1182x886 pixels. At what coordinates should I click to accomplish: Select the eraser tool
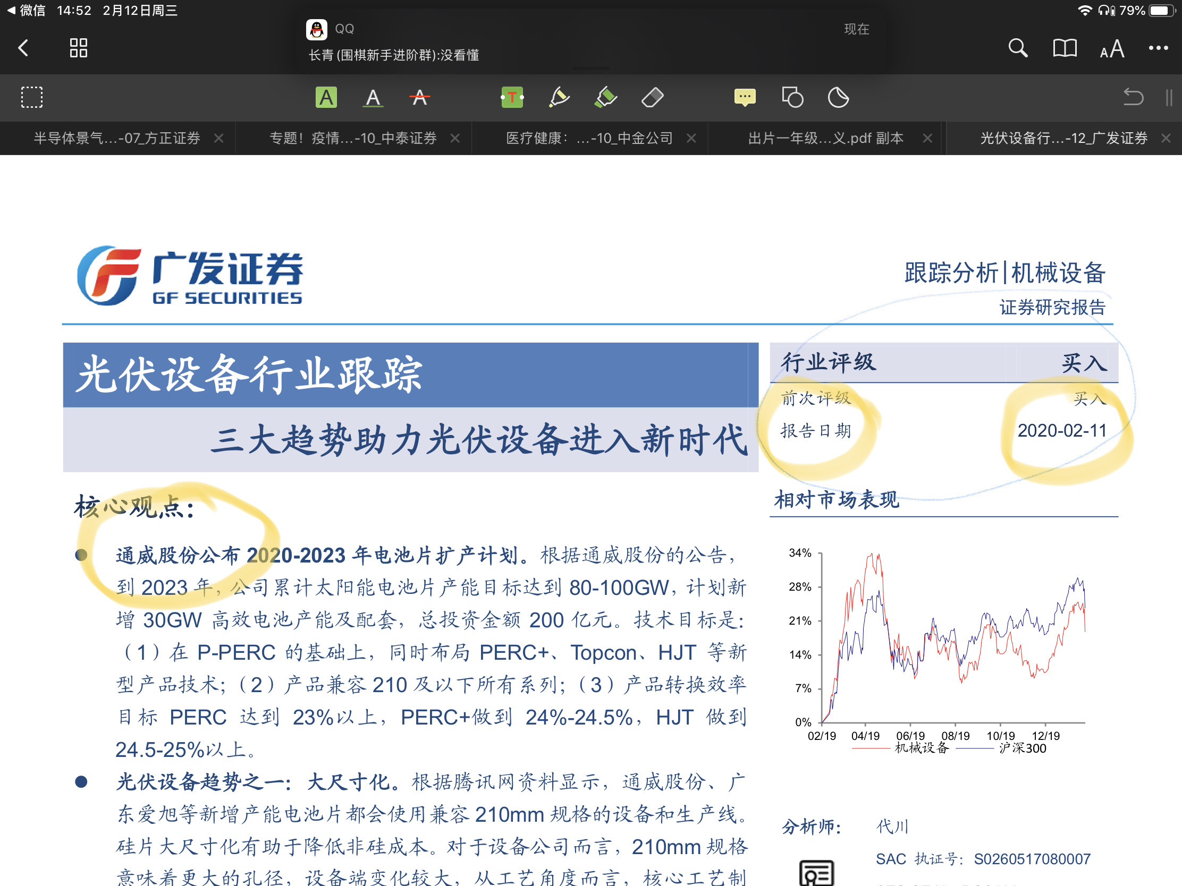652,97
